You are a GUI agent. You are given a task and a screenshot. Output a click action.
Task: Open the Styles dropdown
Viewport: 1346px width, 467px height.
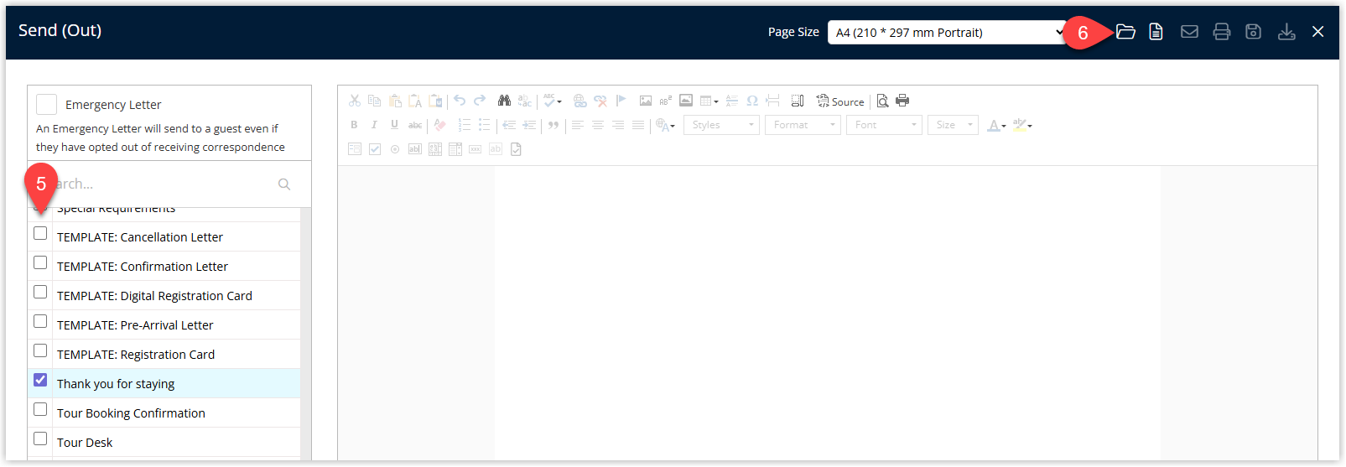tap(721, 125)
